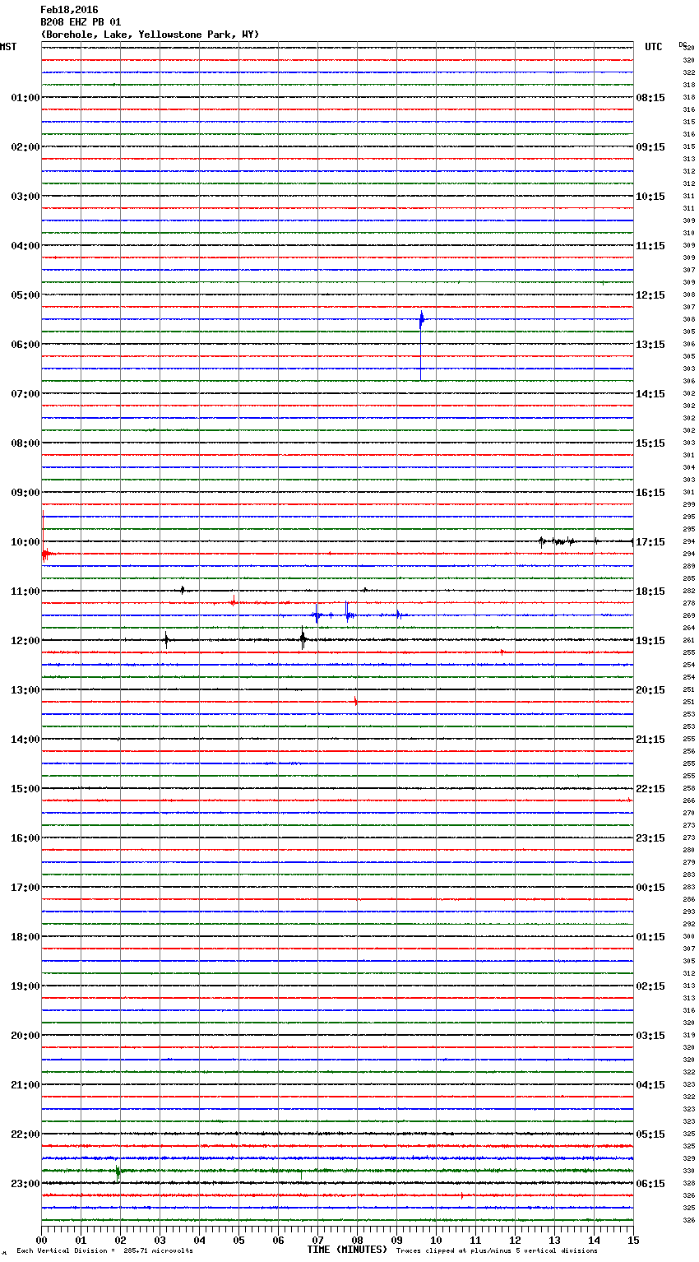Click the black burst near minute 13 on 10:00 trace
Image resolution: width=699 pixels, height=1262 pixels.
558,541
